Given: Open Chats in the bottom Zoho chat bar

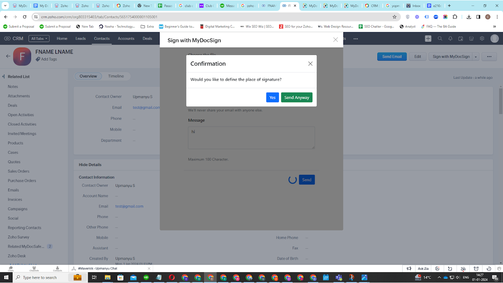Looking at the screenshot, I should pyautogui.click(x=10, y=269).
